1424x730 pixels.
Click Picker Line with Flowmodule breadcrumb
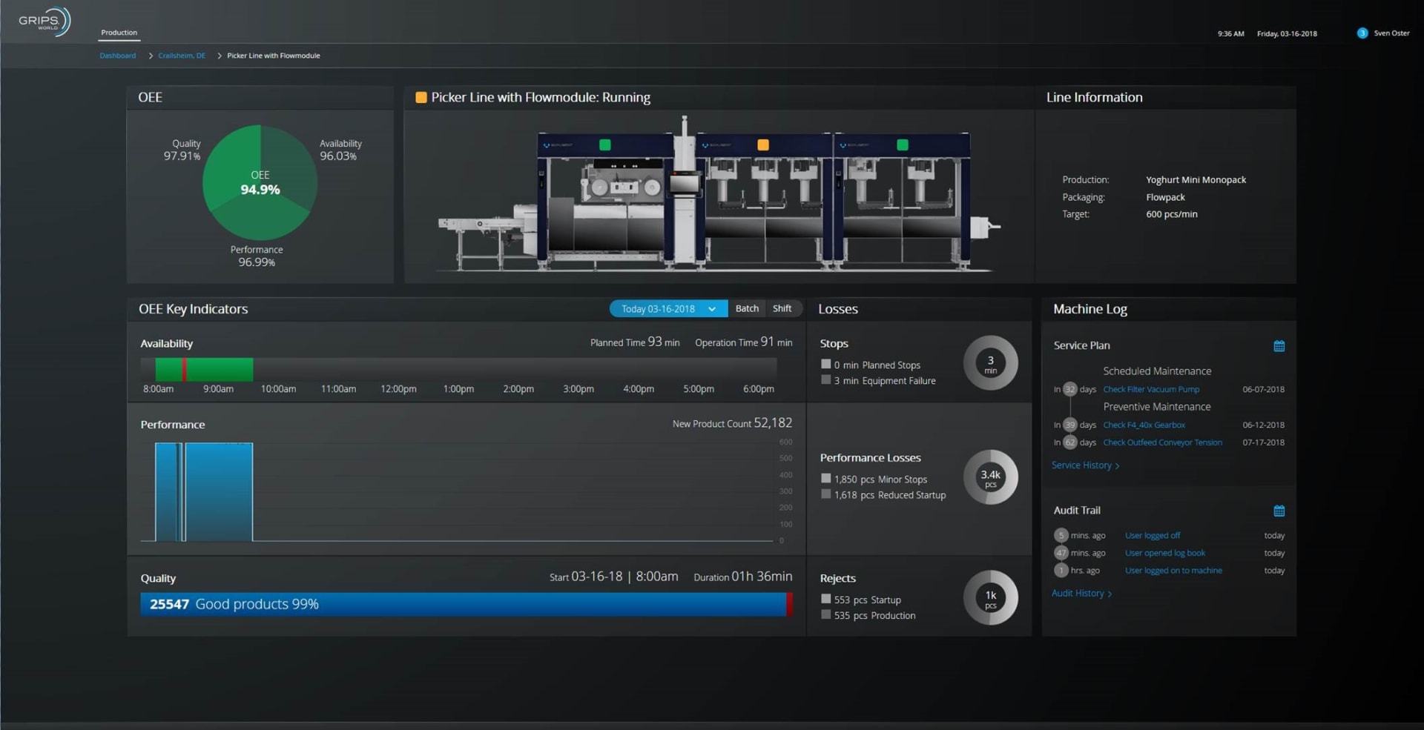click(274, 56)
